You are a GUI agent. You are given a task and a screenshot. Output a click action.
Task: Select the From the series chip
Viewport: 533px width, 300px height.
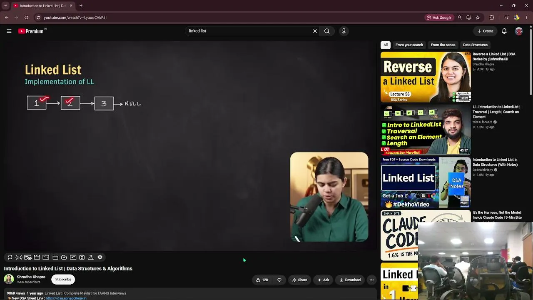[x=443, y=45]
